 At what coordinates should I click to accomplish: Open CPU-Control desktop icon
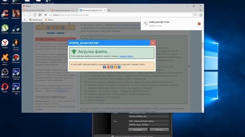click(x=16, y=2)
